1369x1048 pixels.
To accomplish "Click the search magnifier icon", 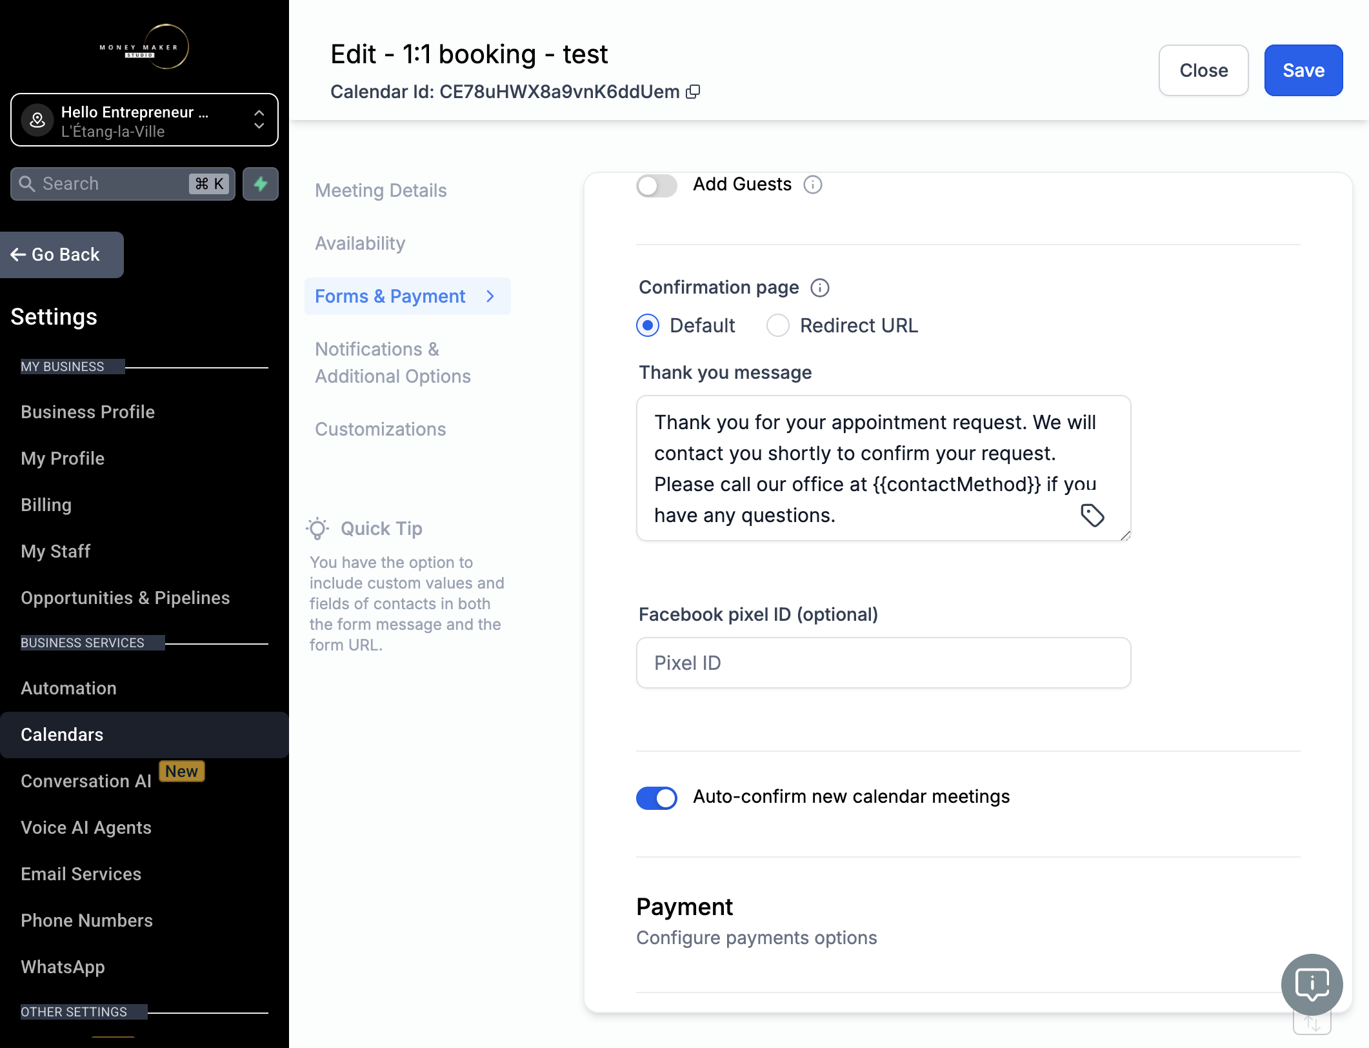I will [27, 184].
